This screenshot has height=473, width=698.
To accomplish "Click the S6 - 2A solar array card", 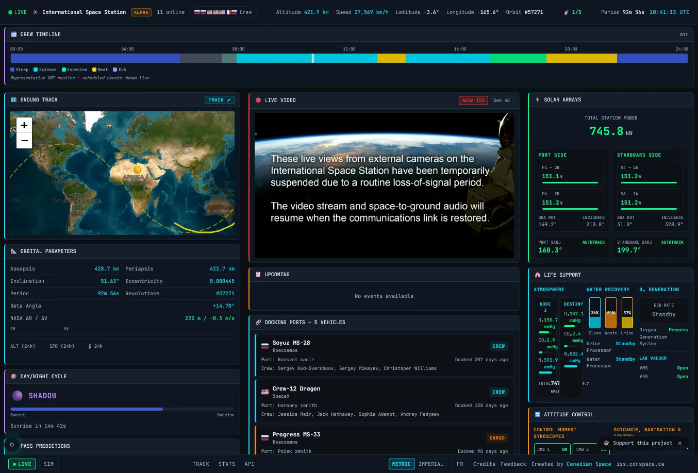I will (x=651, y=200).
